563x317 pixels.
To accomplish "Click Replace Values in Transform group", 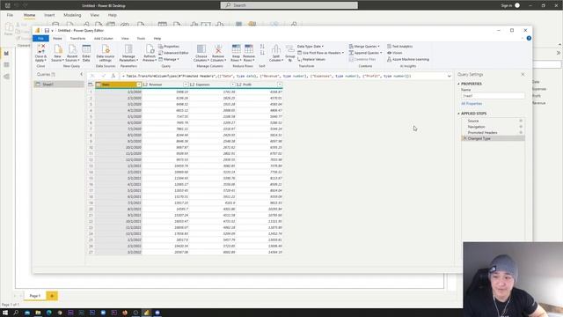I will pos(311,59).
